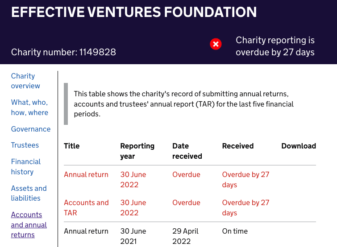Click the Effective Ventures Foundation heading
Screen dimensions: 337x247
[134, 12]
